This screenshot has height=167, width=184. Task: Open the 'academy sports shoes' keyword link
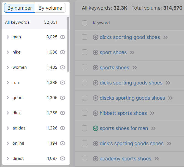[x=125, y=159]
